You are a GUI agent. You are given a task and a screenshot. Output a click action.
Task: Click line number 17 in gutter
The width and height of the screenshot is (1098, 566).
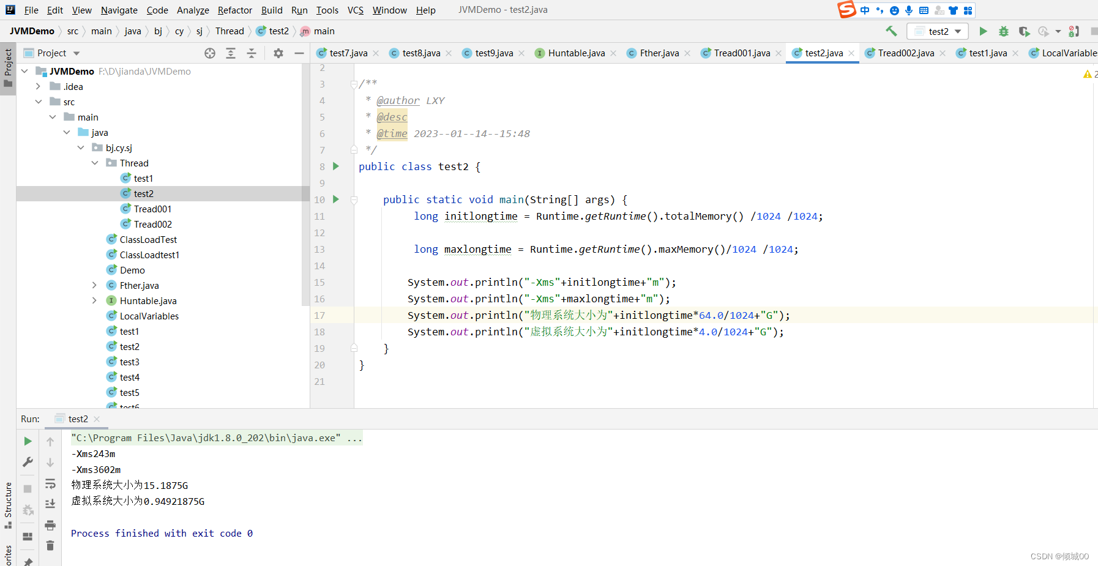pyautogui.click(x=319, y=315)
